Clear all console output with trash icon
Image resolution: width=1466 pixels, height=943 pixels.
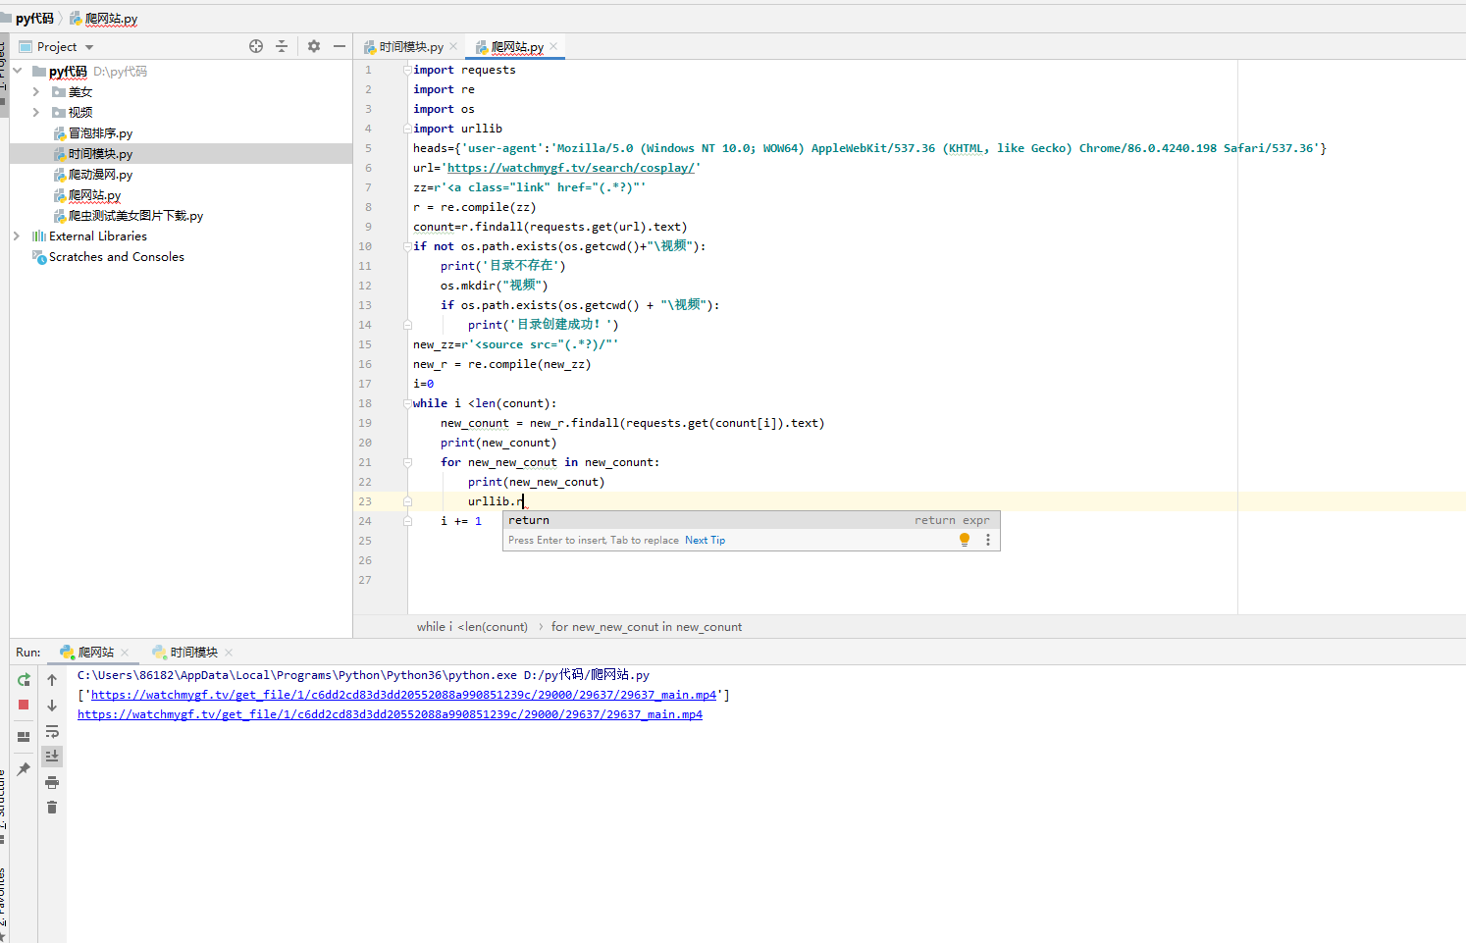coord(52,808)
